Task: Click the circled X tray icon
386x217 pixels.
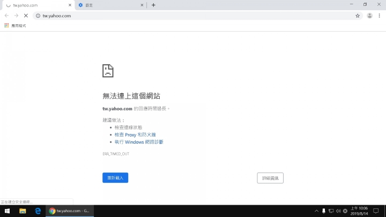Action: tap(345, 211)
